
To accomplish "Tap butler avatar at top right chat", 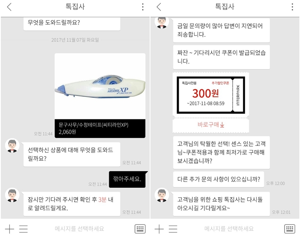I will tap(162, 22).
